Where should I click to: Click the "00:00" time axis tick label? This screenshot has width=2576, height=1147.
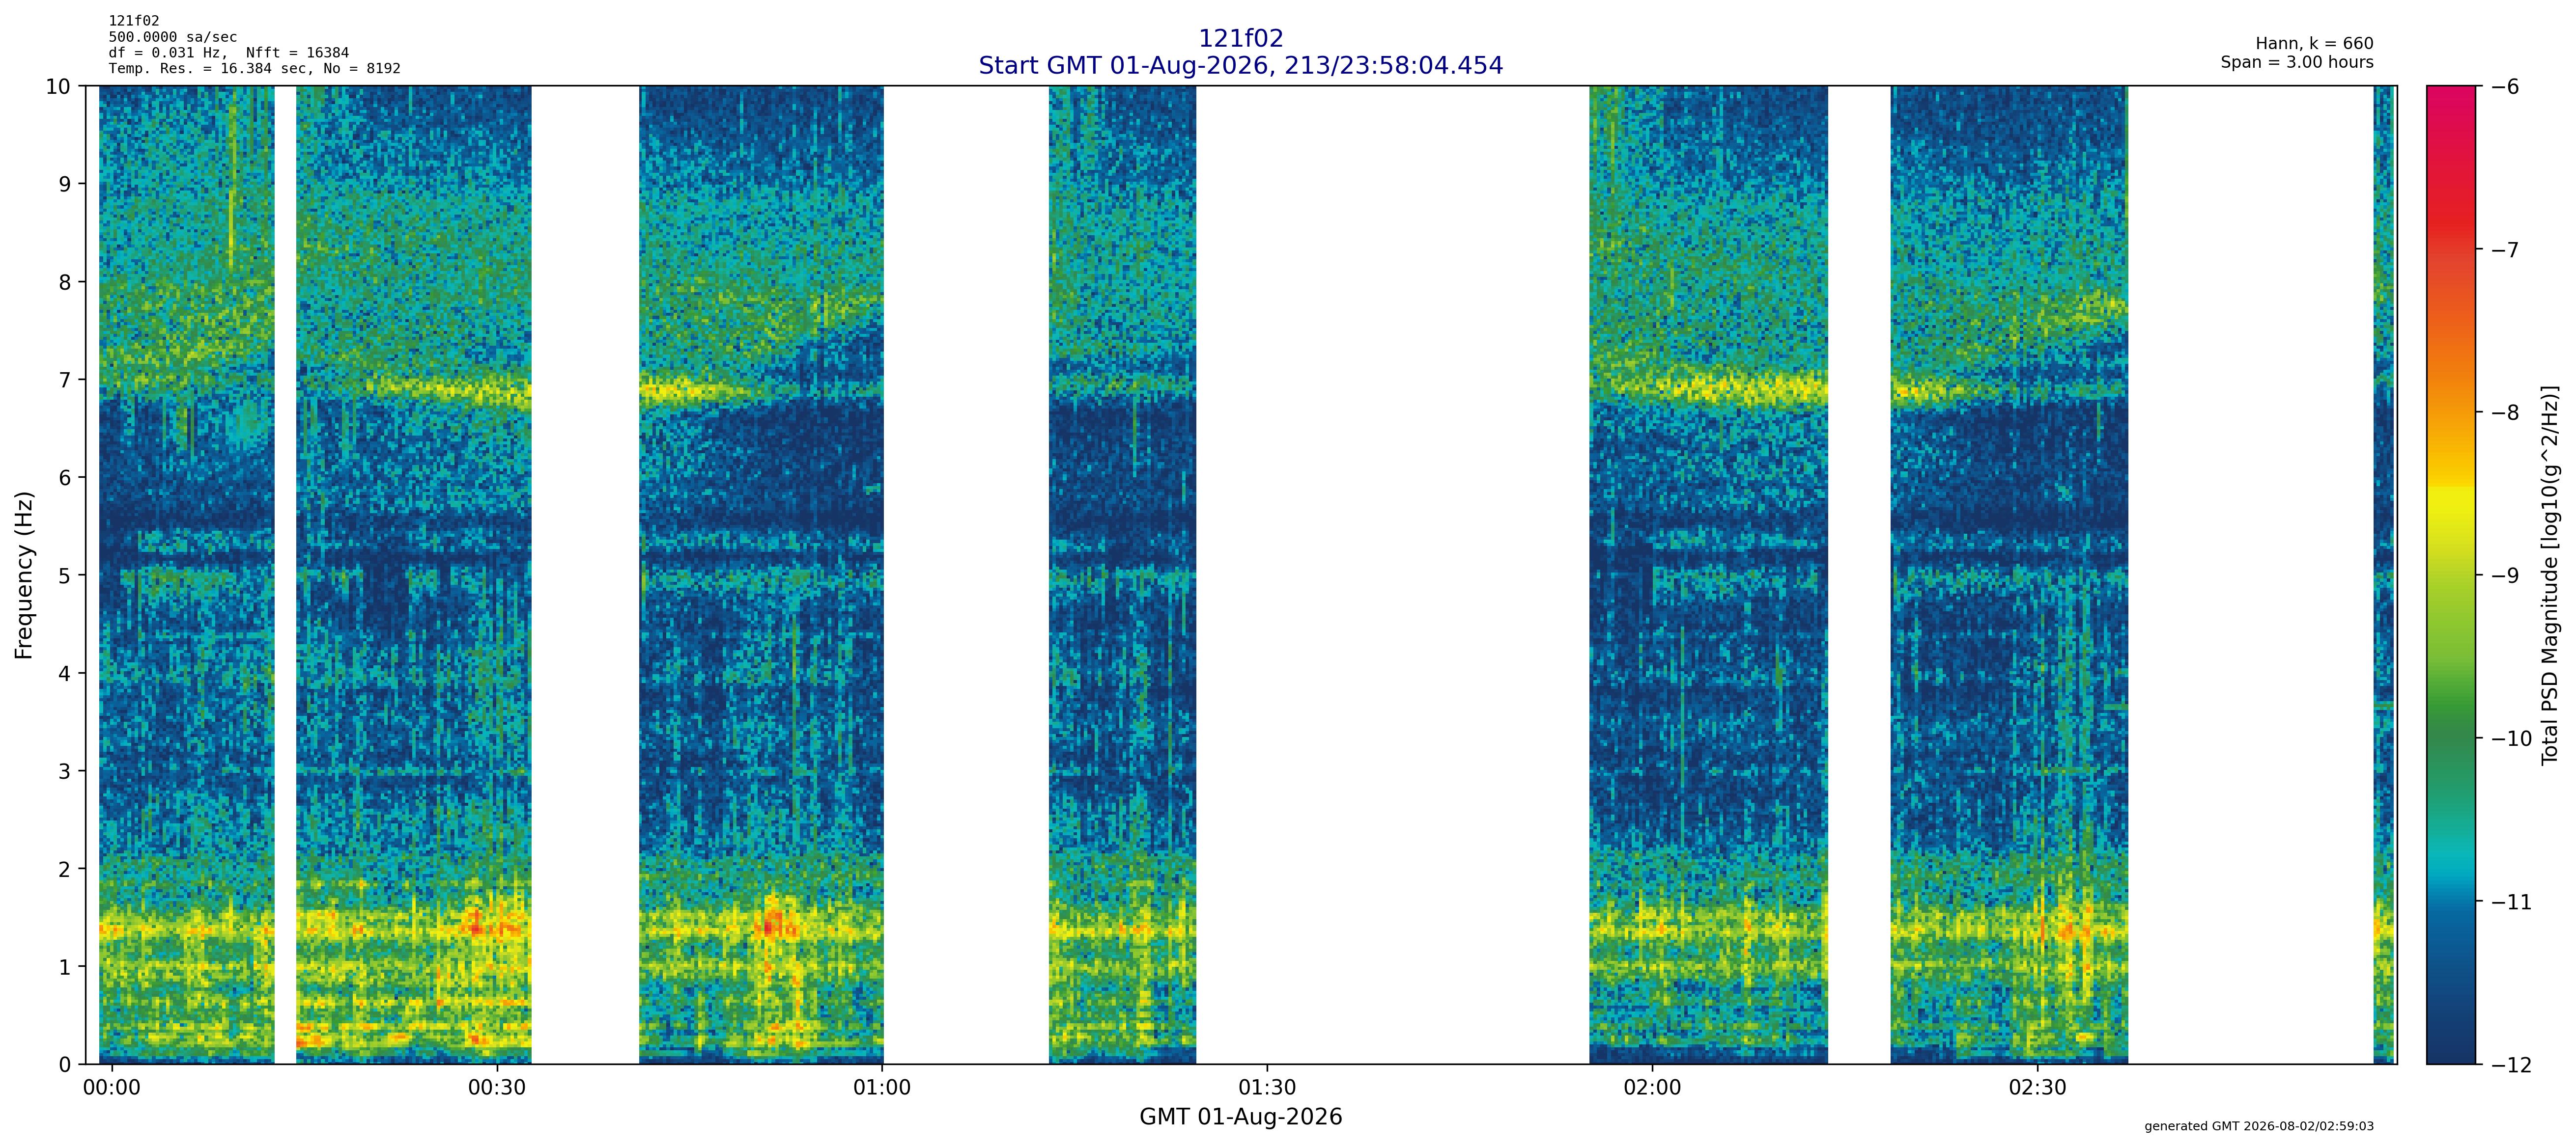(x=112, y=1088)
